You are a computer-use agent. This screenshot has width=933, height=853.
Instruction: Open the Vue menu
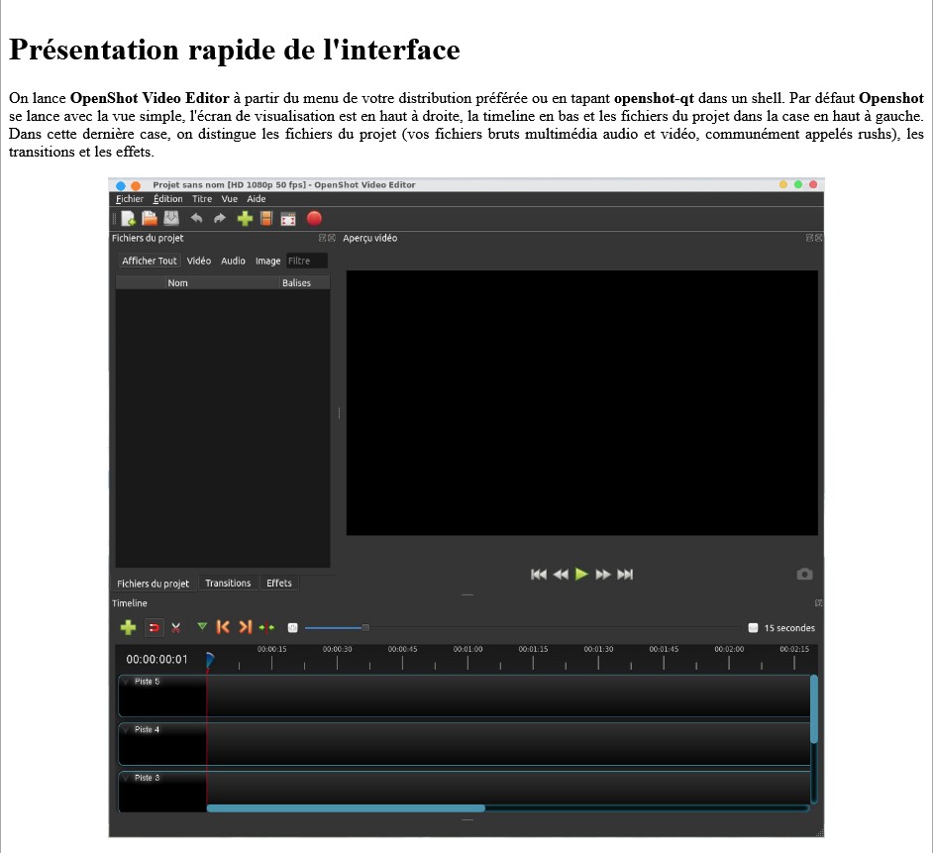pos(229,199)
